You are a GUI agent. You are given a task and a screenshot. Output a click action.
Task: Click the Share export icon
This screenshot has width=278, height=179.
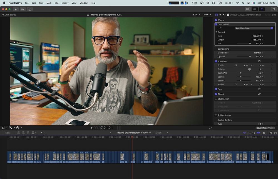[274, 9]
